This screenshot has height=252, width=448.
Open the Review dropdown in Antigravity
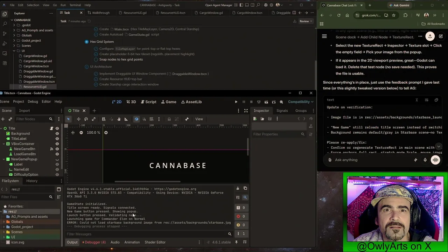pyautogui.click(x=306, y=21)
